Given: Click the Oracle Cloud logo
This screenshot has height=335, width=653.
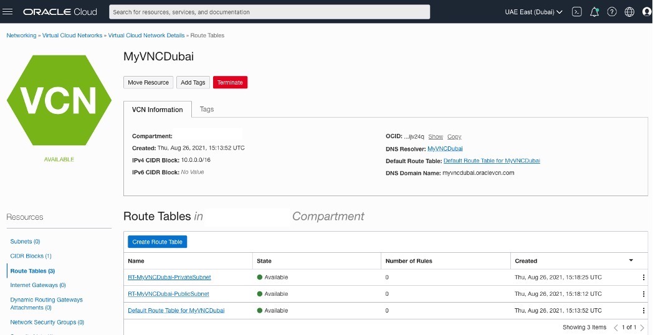Looking at the screenshot, I should 60,12.
